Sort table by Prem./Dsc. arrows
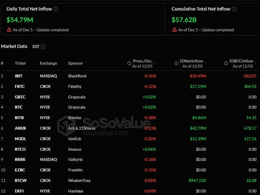 click(155, 63)
